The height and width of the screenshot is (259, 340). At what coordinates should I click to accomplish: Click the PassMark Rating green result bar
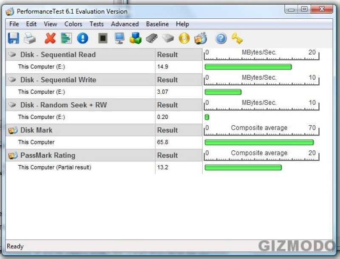coord(243,167)
